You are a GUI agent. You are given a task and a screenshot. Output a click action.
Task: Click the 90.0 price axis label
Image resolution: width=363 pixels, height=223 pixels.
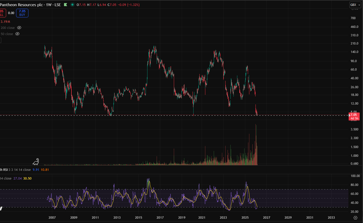coord(353,61)
